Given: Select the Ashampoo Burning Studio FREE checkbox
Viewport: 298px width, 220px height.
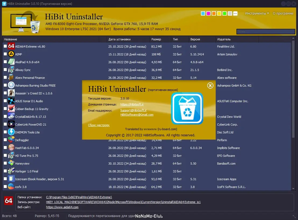Looking at the screenshot, I should pos(5,85).
